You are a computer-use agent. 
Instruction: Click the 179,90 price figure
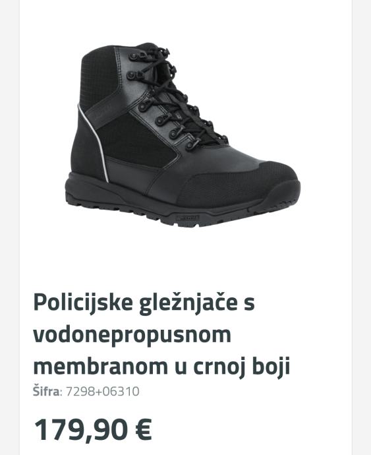pyautogui.click(x=80, y=429)
